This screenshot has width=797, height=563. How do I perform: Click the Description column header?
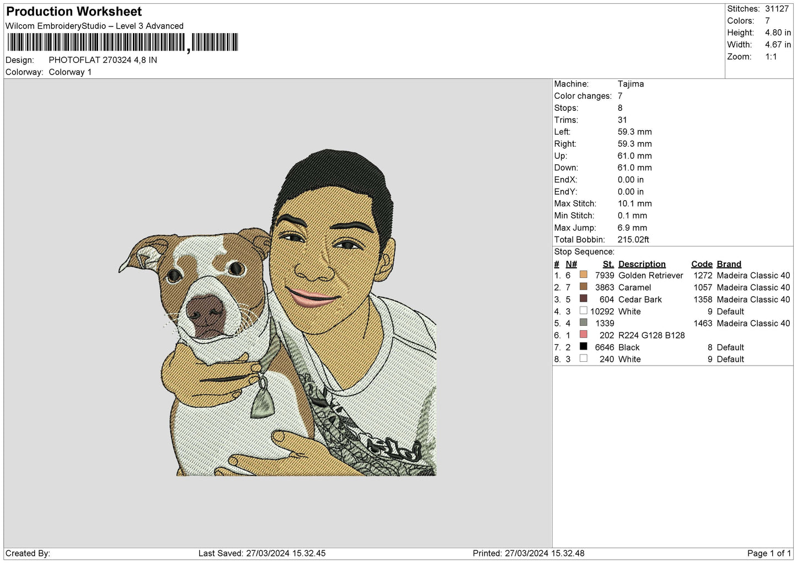(642, 264)
